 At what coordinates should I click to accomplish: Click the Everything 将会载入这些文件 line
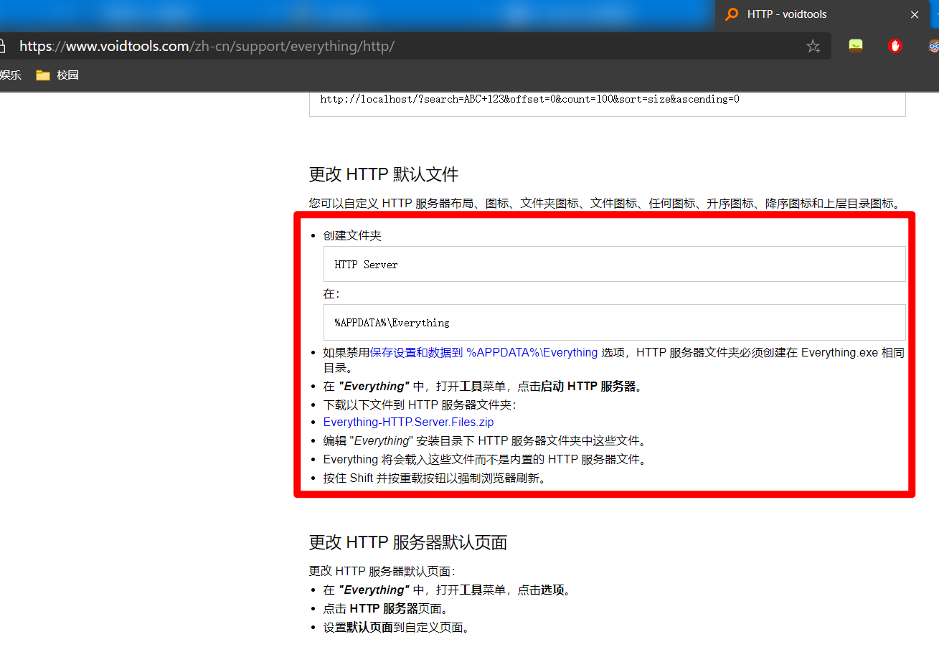click(x=485, y=459)
